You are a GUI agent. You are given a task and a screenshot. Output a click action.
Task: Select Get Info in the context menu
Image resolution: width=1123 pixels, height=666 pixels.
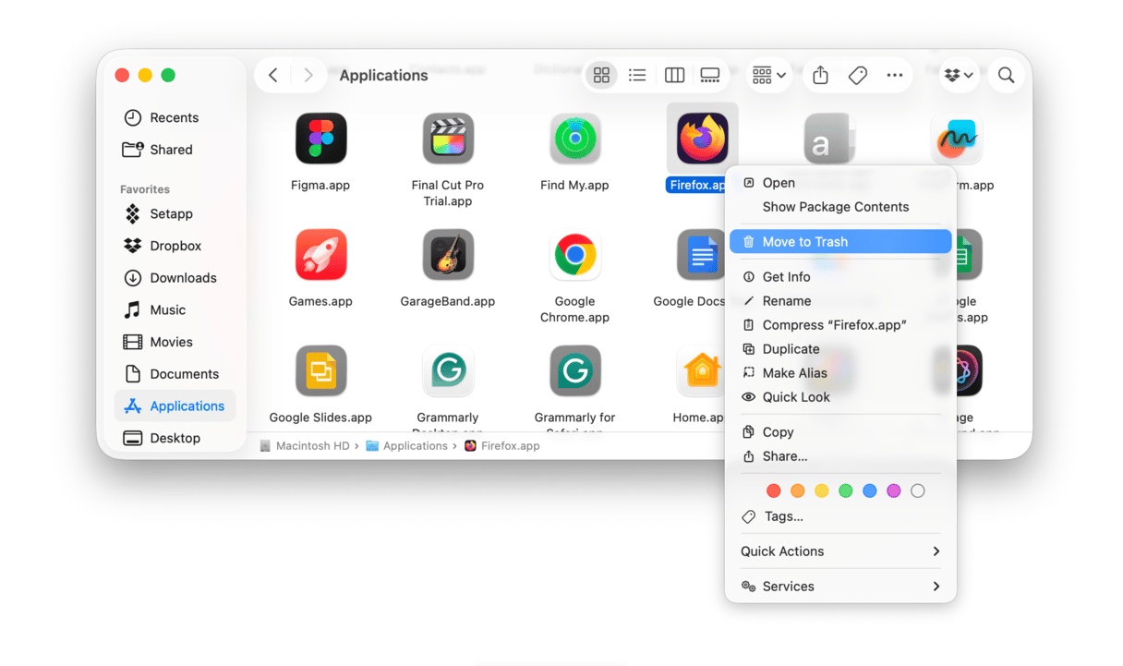(786, 277)
